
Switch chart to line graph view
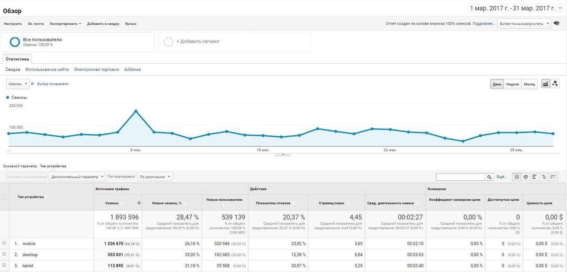(x=545, y=84)
